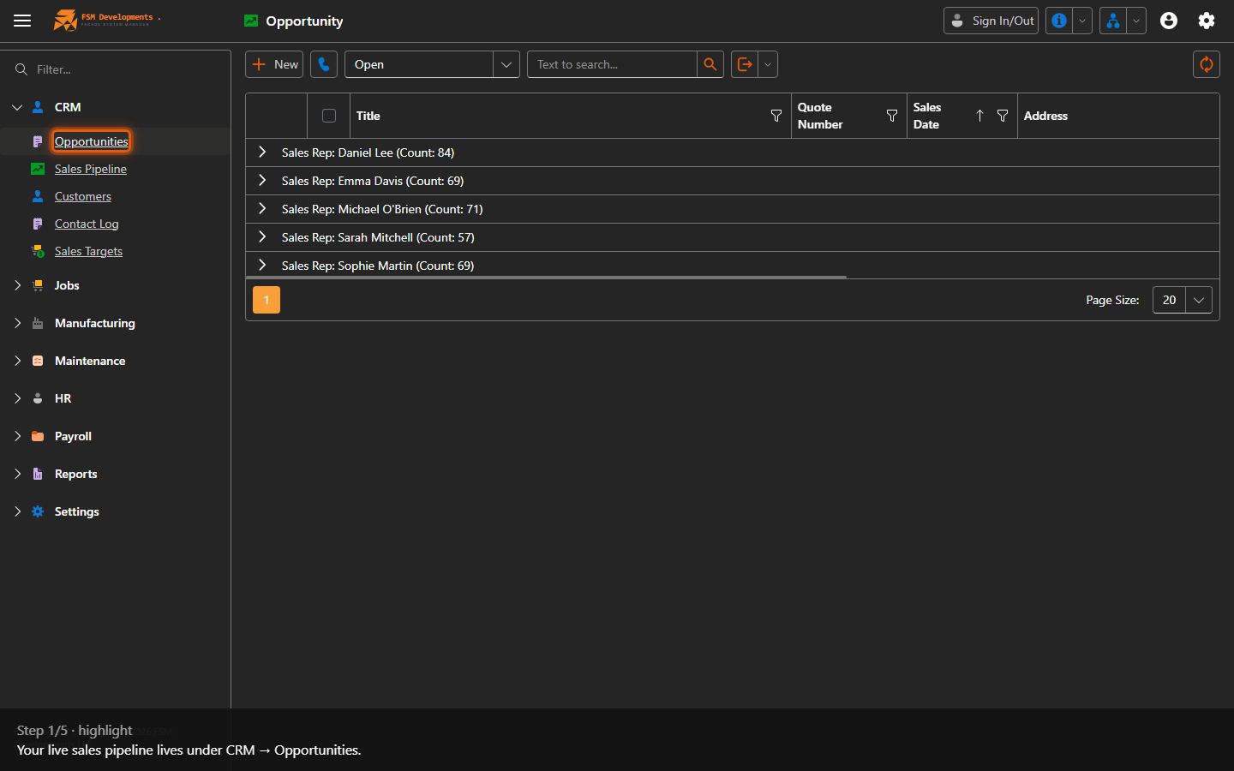
Task: Open the Customers link
Action: 83,196
